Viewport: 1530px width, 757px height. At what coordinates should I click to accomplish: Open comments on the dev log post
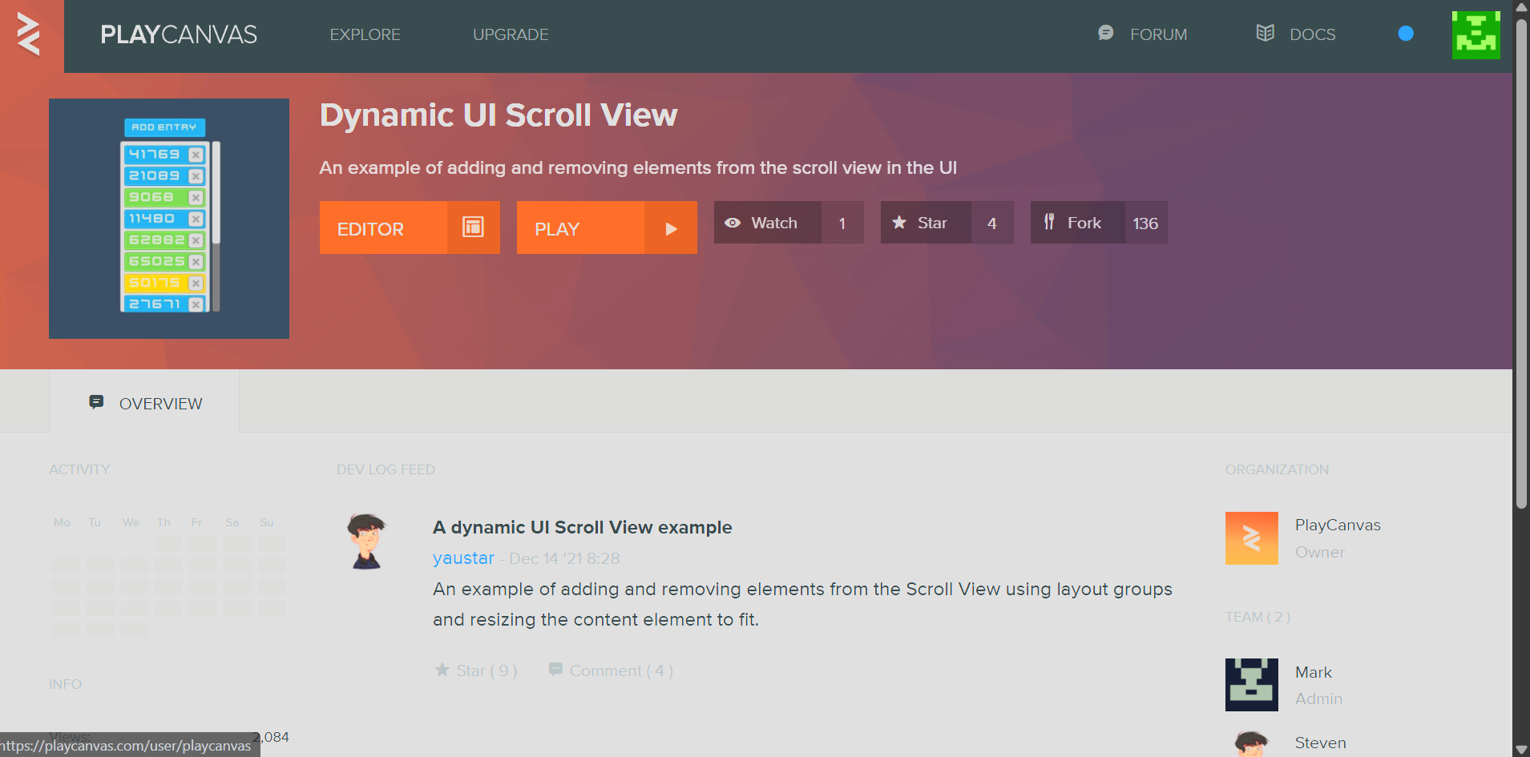click(611, 670)
